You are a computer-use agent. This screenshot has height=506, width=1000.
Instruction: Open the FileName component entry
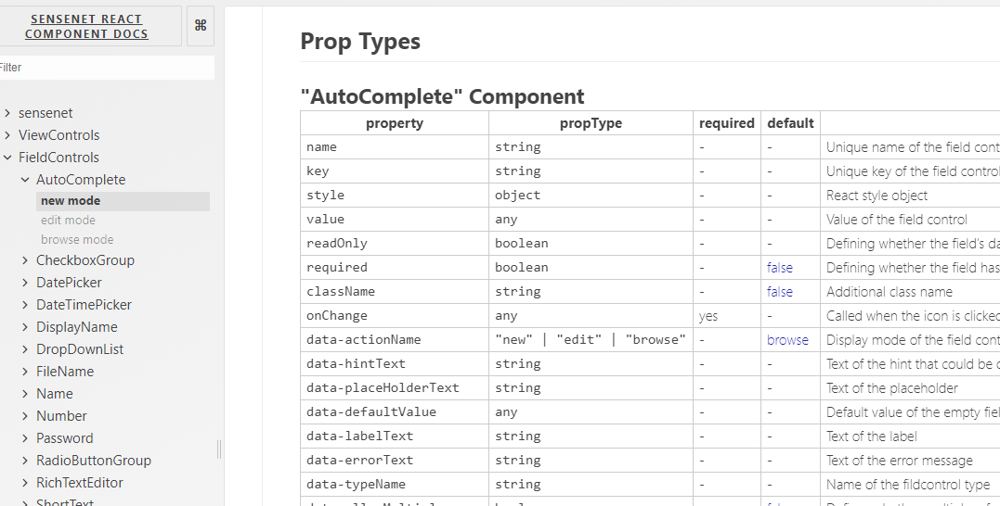(65, 372)
